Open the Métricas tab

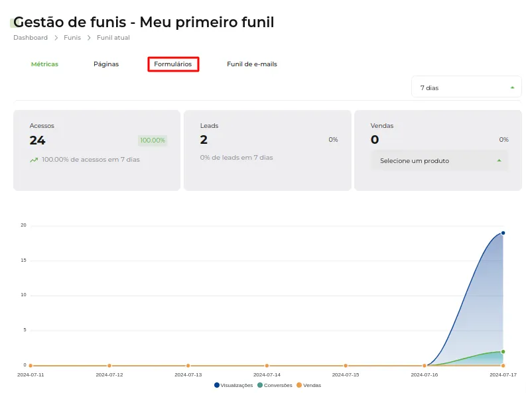tap(44, 64)
